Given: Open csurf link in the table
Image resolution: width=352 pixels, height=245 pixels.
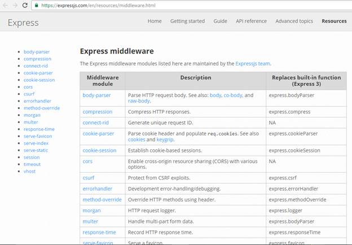Looking at the screenshot, I should pyautogui.click(x=89, y=178).
